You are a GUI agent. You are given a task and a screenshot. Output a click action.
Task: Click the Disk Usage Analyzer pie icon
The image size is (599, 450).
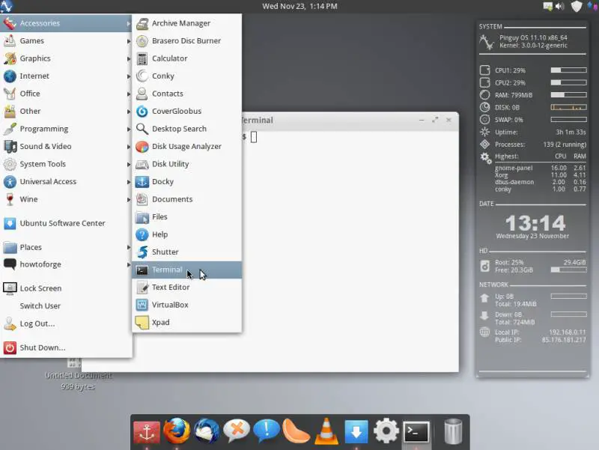click(142, 146)
